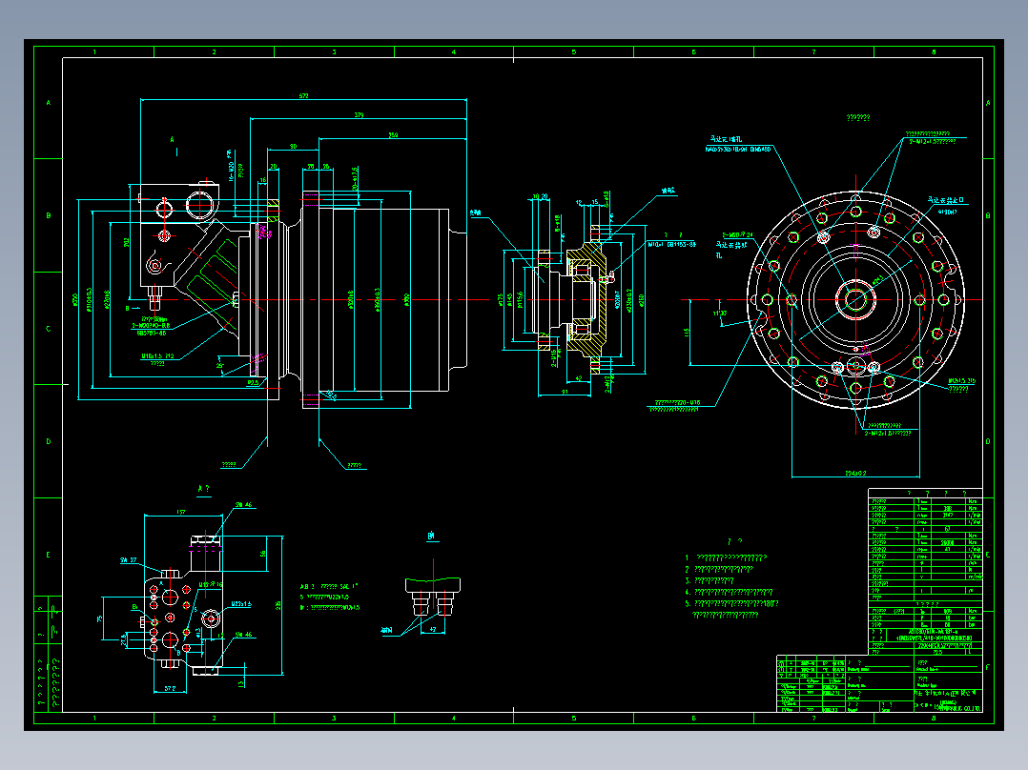1028x770 pixels.
Task: Select the view direction label B beside fitting
Action: 128,308
